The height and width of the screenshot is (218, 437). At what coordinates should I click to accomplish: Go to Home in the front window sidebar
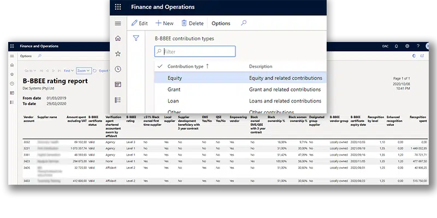118,38
